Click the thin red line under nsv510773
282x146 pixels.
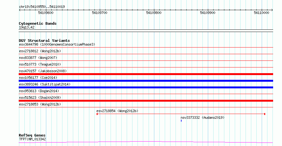[146, 67]
